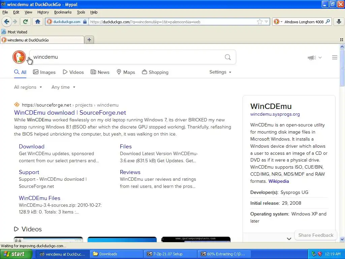Screen dimensions: 345x259
Task: Click the first video thumbnail
Action: [49, 239]
